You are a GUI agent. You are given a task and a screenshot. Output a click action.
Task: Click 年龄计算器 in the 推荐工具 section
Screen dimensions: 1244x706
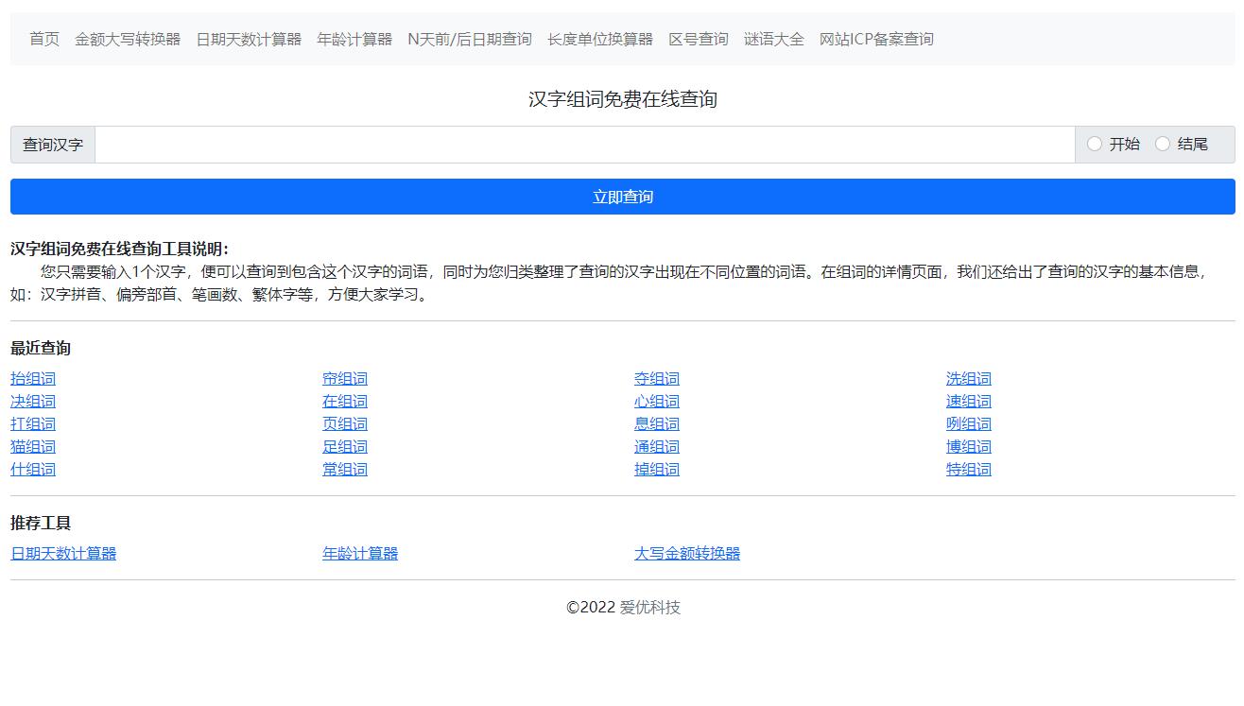tap(360, 553)
